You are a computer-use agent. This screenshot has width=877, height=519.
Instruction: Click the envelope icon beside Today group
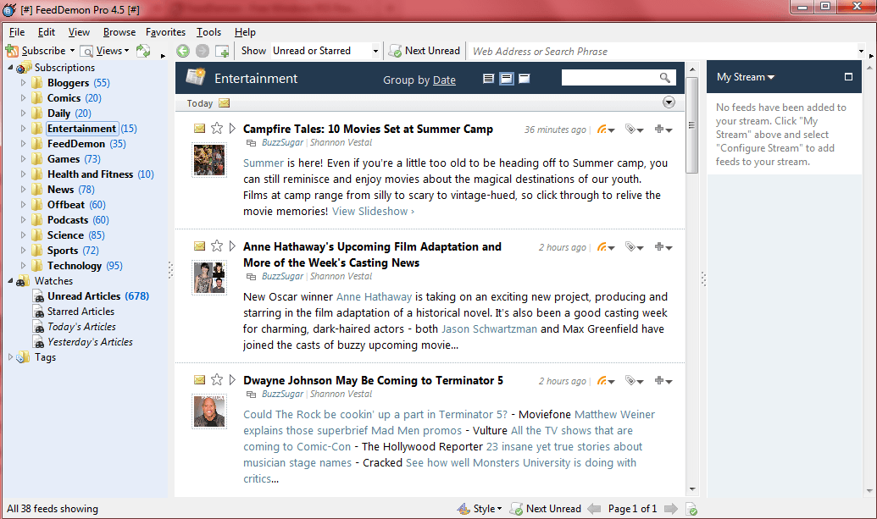pyautogui.click(x=224, y=102)
